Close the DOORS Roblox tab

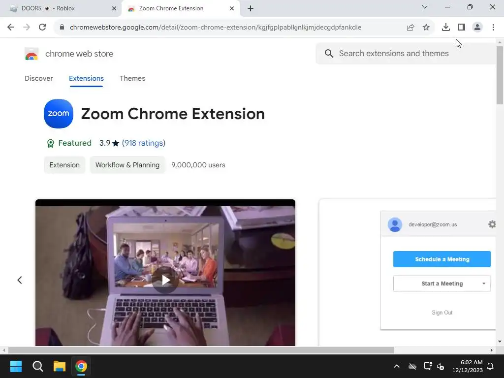(114, 8)
